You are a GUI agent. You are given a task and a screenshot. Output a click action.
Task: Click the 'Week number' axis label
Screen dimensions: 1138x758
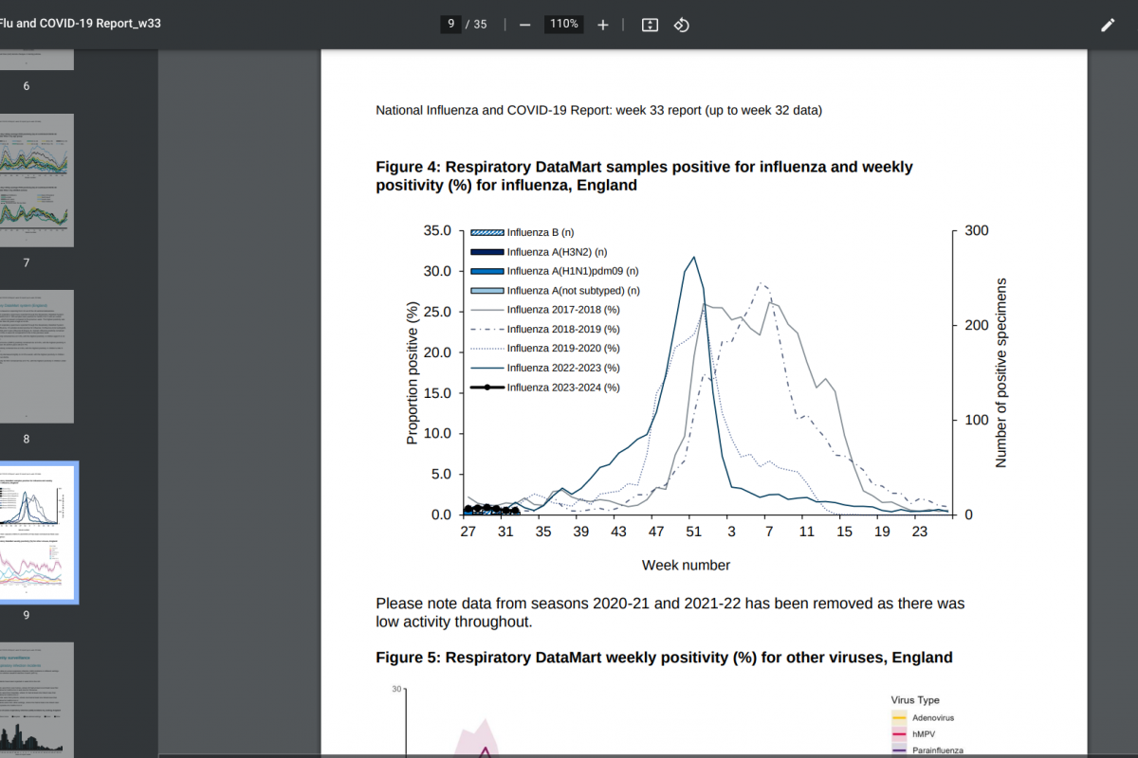(686, 566)
